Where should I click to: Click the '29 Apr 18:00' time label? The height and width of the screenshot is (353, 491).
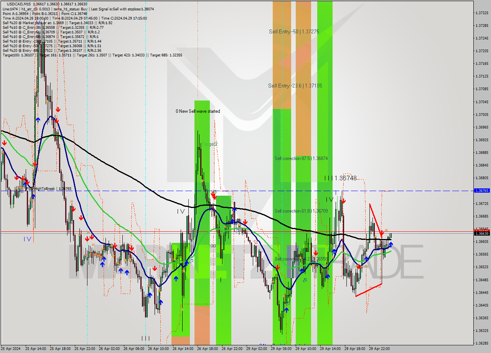354,349
